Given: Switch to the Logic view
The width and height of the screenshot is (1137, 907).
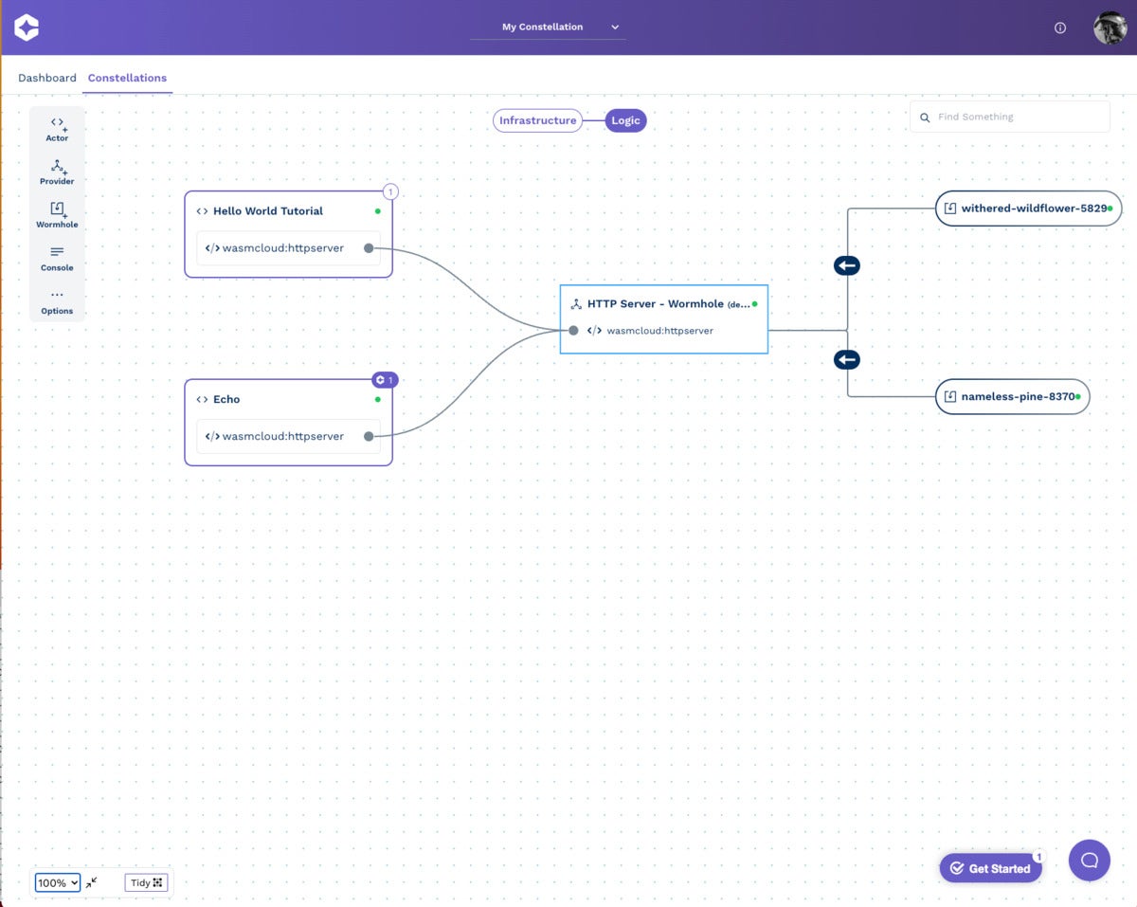Looking at the screenshot, I should point(625,120).
